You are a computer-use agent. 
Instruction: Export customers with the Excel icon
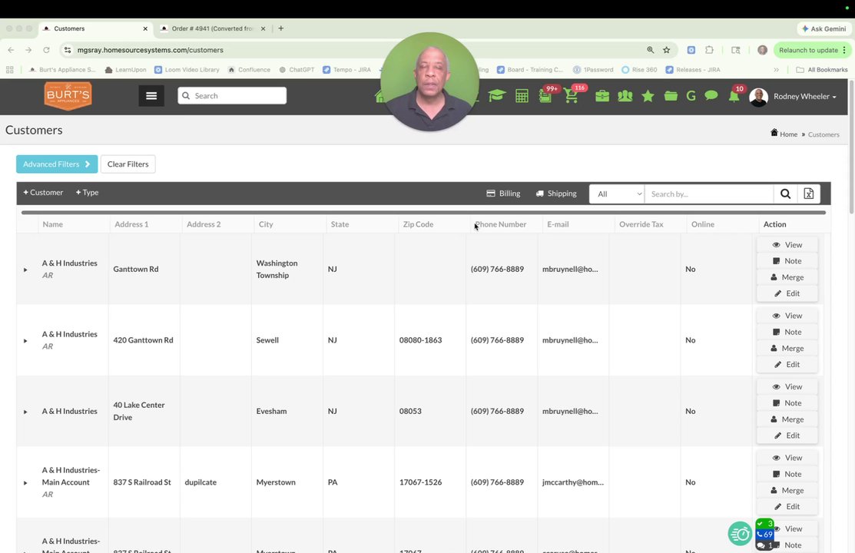[x=809, y=194]
